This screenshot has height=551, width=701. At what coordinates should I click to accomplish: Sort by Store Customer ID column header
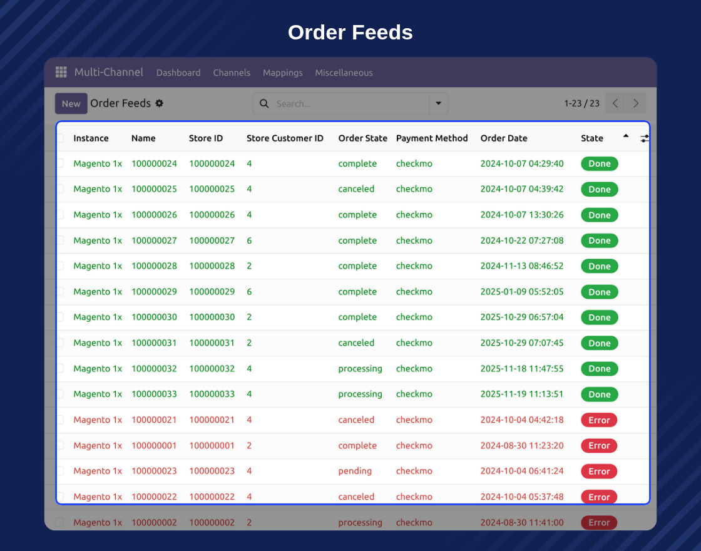click(285, 138)
